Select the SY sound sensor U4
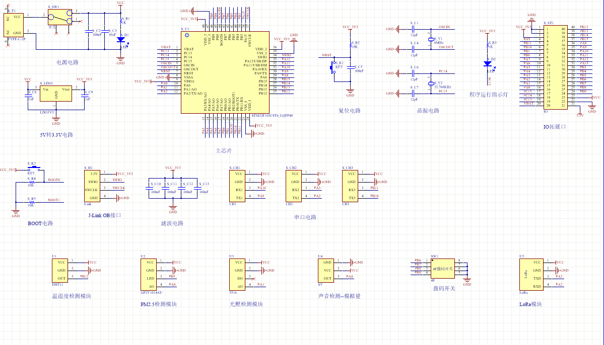 point(326,271)
